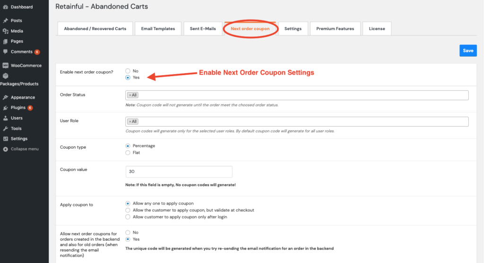Viewport: 484px width, 263px height.
Task: Click the Packages/Products box icon
Action: [x=5, y=76]
